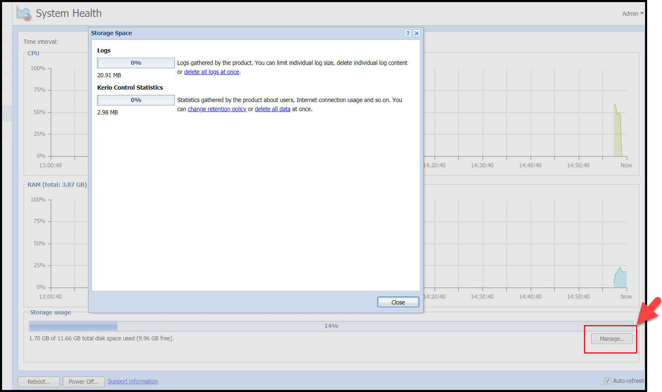The image size is (662, 392).
Task: Click the 'delete all data' link
Action: [272, 109]
